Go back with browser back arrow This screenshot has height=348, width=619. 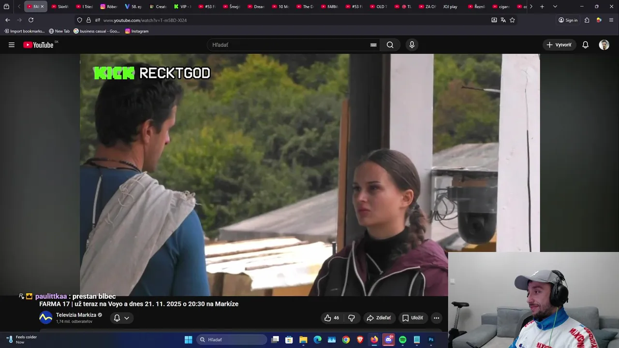pyautogui.click(x=7, y=20)
